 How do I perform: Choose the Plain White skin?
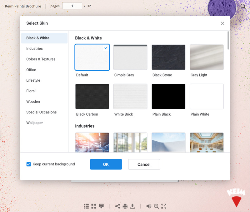[x=207, y=97]
